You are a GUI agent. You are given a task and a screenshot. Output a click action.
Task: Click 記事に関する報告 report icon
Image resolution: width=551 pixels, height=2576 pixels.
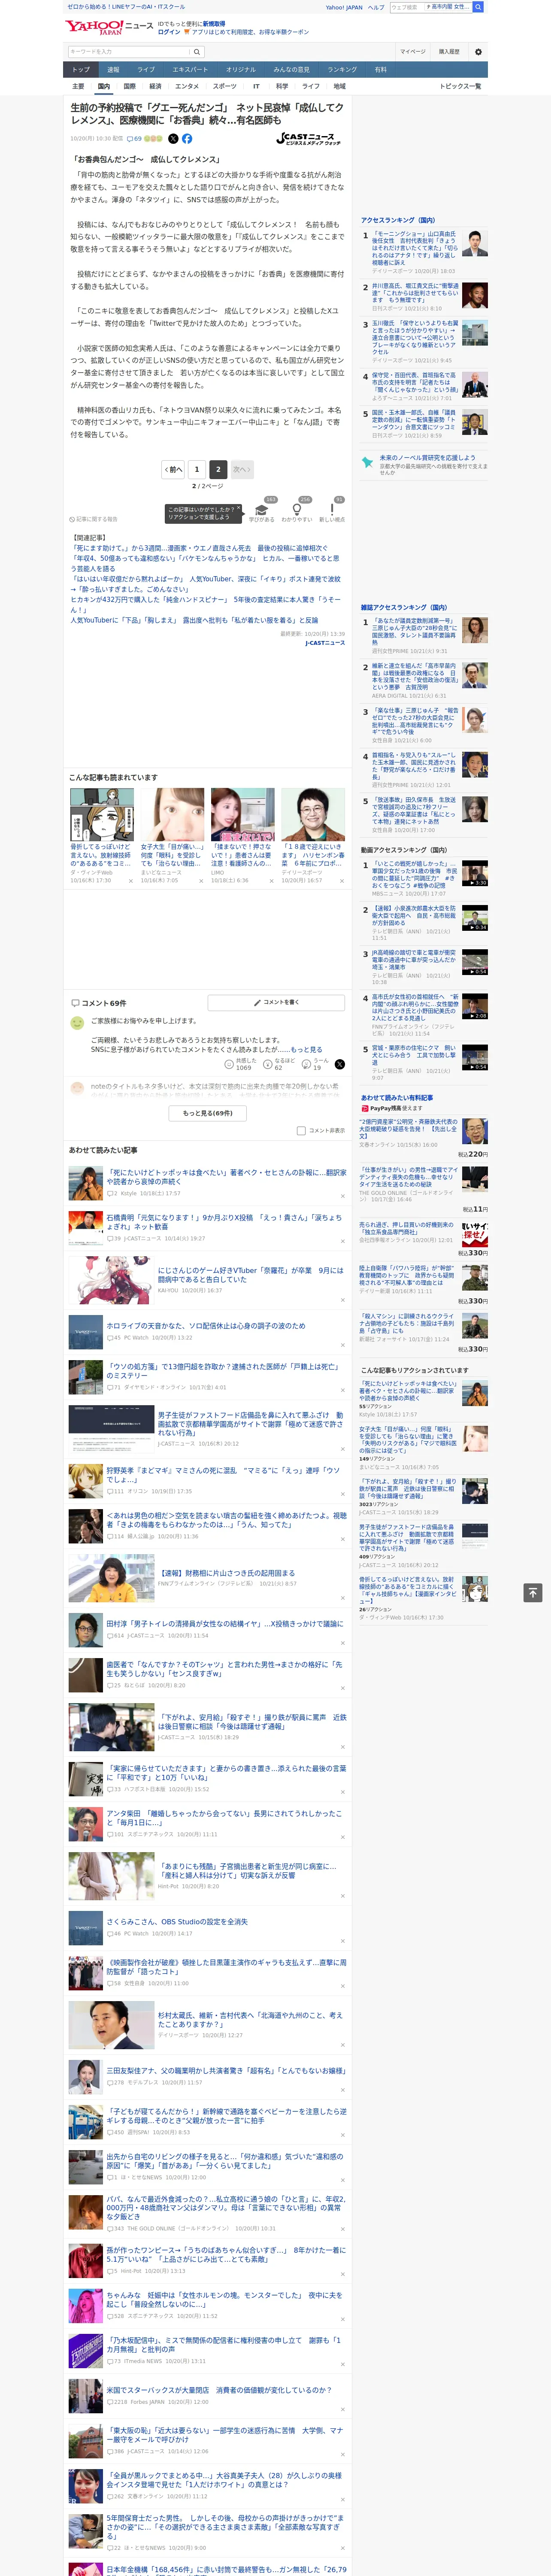(x=94, y=519)
